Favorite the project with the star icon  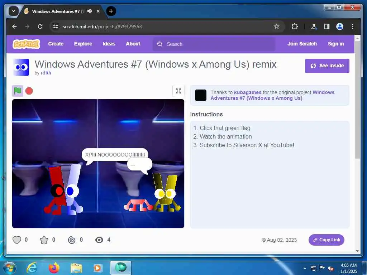coord(44,240)
